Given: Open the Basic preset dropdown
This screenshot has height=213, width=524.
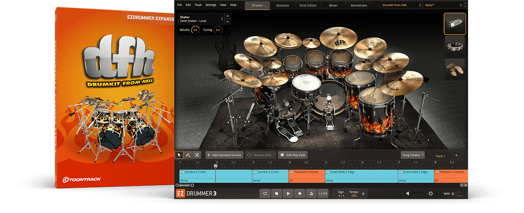Looking at the screenshot, I should coord(442,5).
